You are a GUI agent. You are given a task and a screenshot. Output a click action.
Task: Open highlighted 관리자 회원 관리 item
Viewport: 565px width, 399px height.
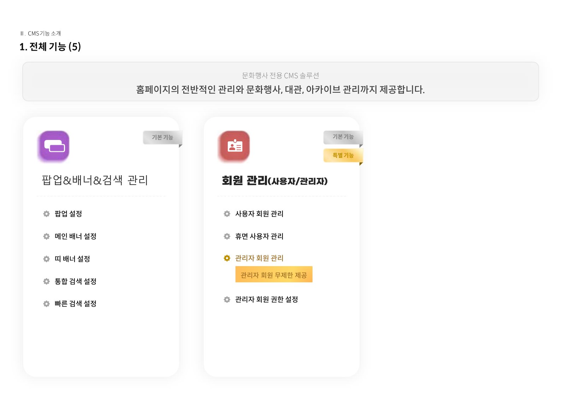(259, 258)
